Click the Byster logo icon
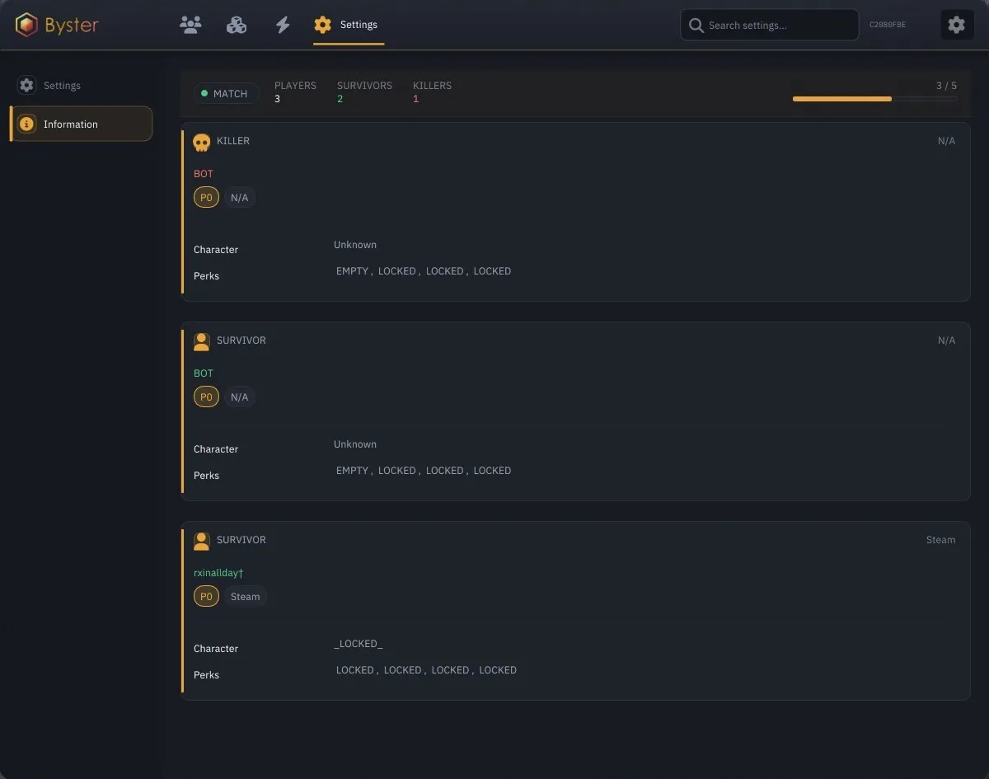The image size is (989, 779). (x=27, y=25)
